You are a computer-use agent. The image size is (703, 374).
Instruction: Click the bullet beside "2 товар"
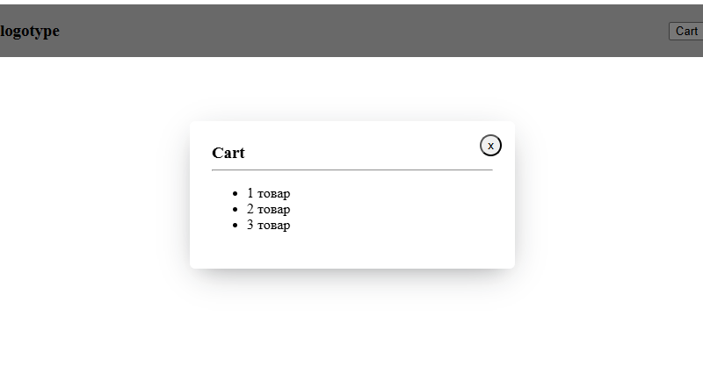point(234,210)
